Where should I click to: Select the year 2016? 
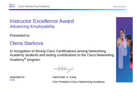click(x=12, y=80)
